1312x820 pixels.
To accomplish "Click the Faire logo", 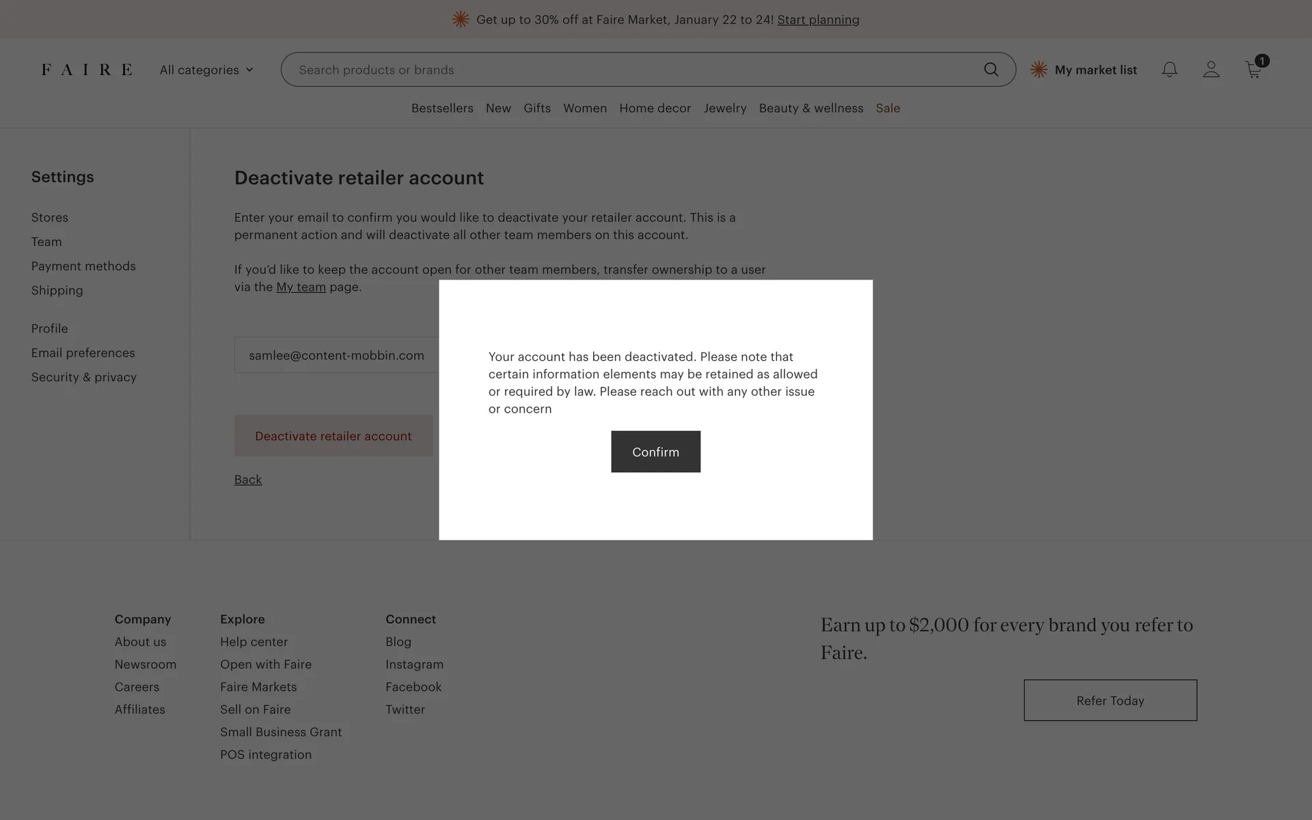I will [x=87, y=70].
